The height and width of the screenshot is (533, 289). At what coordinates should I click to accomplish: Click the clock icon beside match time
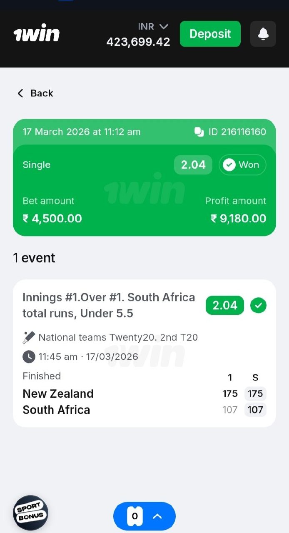click(29, 357)
